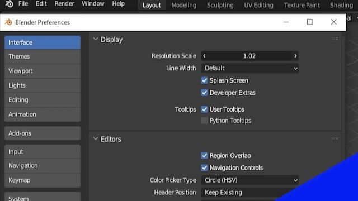Screen dimensions: 358x201
Task: Click the Display panel drag-handle grip icon
Action: (x=335, y=39)
